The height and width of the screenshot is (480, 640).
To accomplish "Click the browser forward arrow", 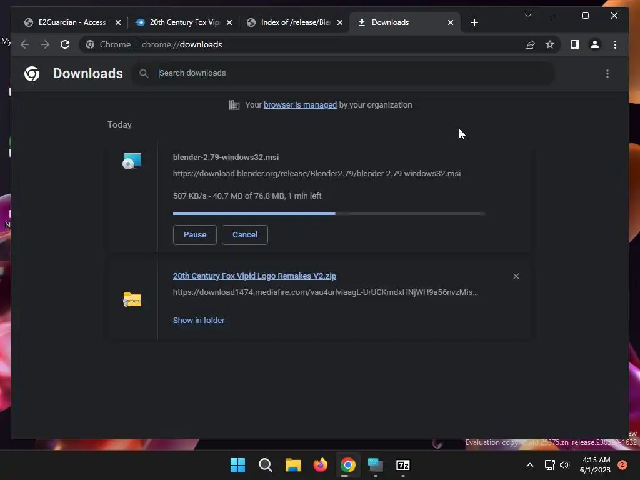I will point(45,44).
